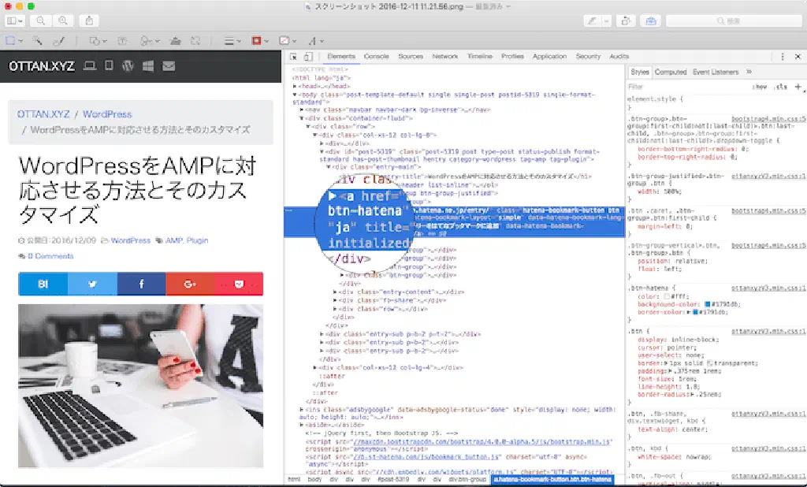The height and width of the screenshot is (487, 807).
Task: Click the search field in toolbar
Action: [731, 20]
